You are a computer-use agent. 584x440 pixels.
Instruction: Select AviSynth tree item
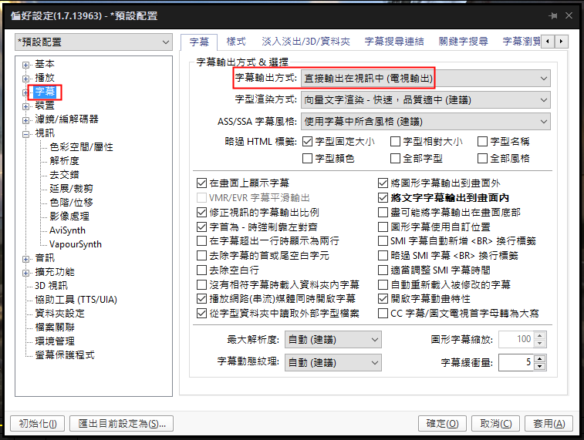67,230
